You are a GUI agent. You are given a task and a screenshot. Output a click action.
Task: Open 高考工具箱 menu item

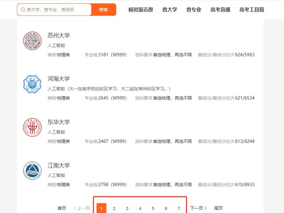[x=252, y=10]
